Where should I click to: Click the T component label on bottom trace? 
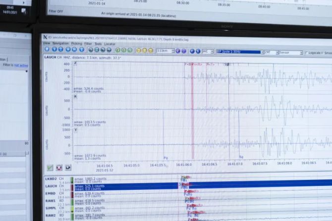(75, 130)
